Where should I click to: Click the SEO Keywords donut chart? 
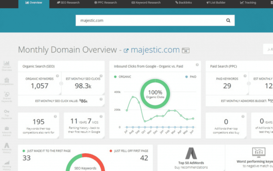click(x=85, y=163)
